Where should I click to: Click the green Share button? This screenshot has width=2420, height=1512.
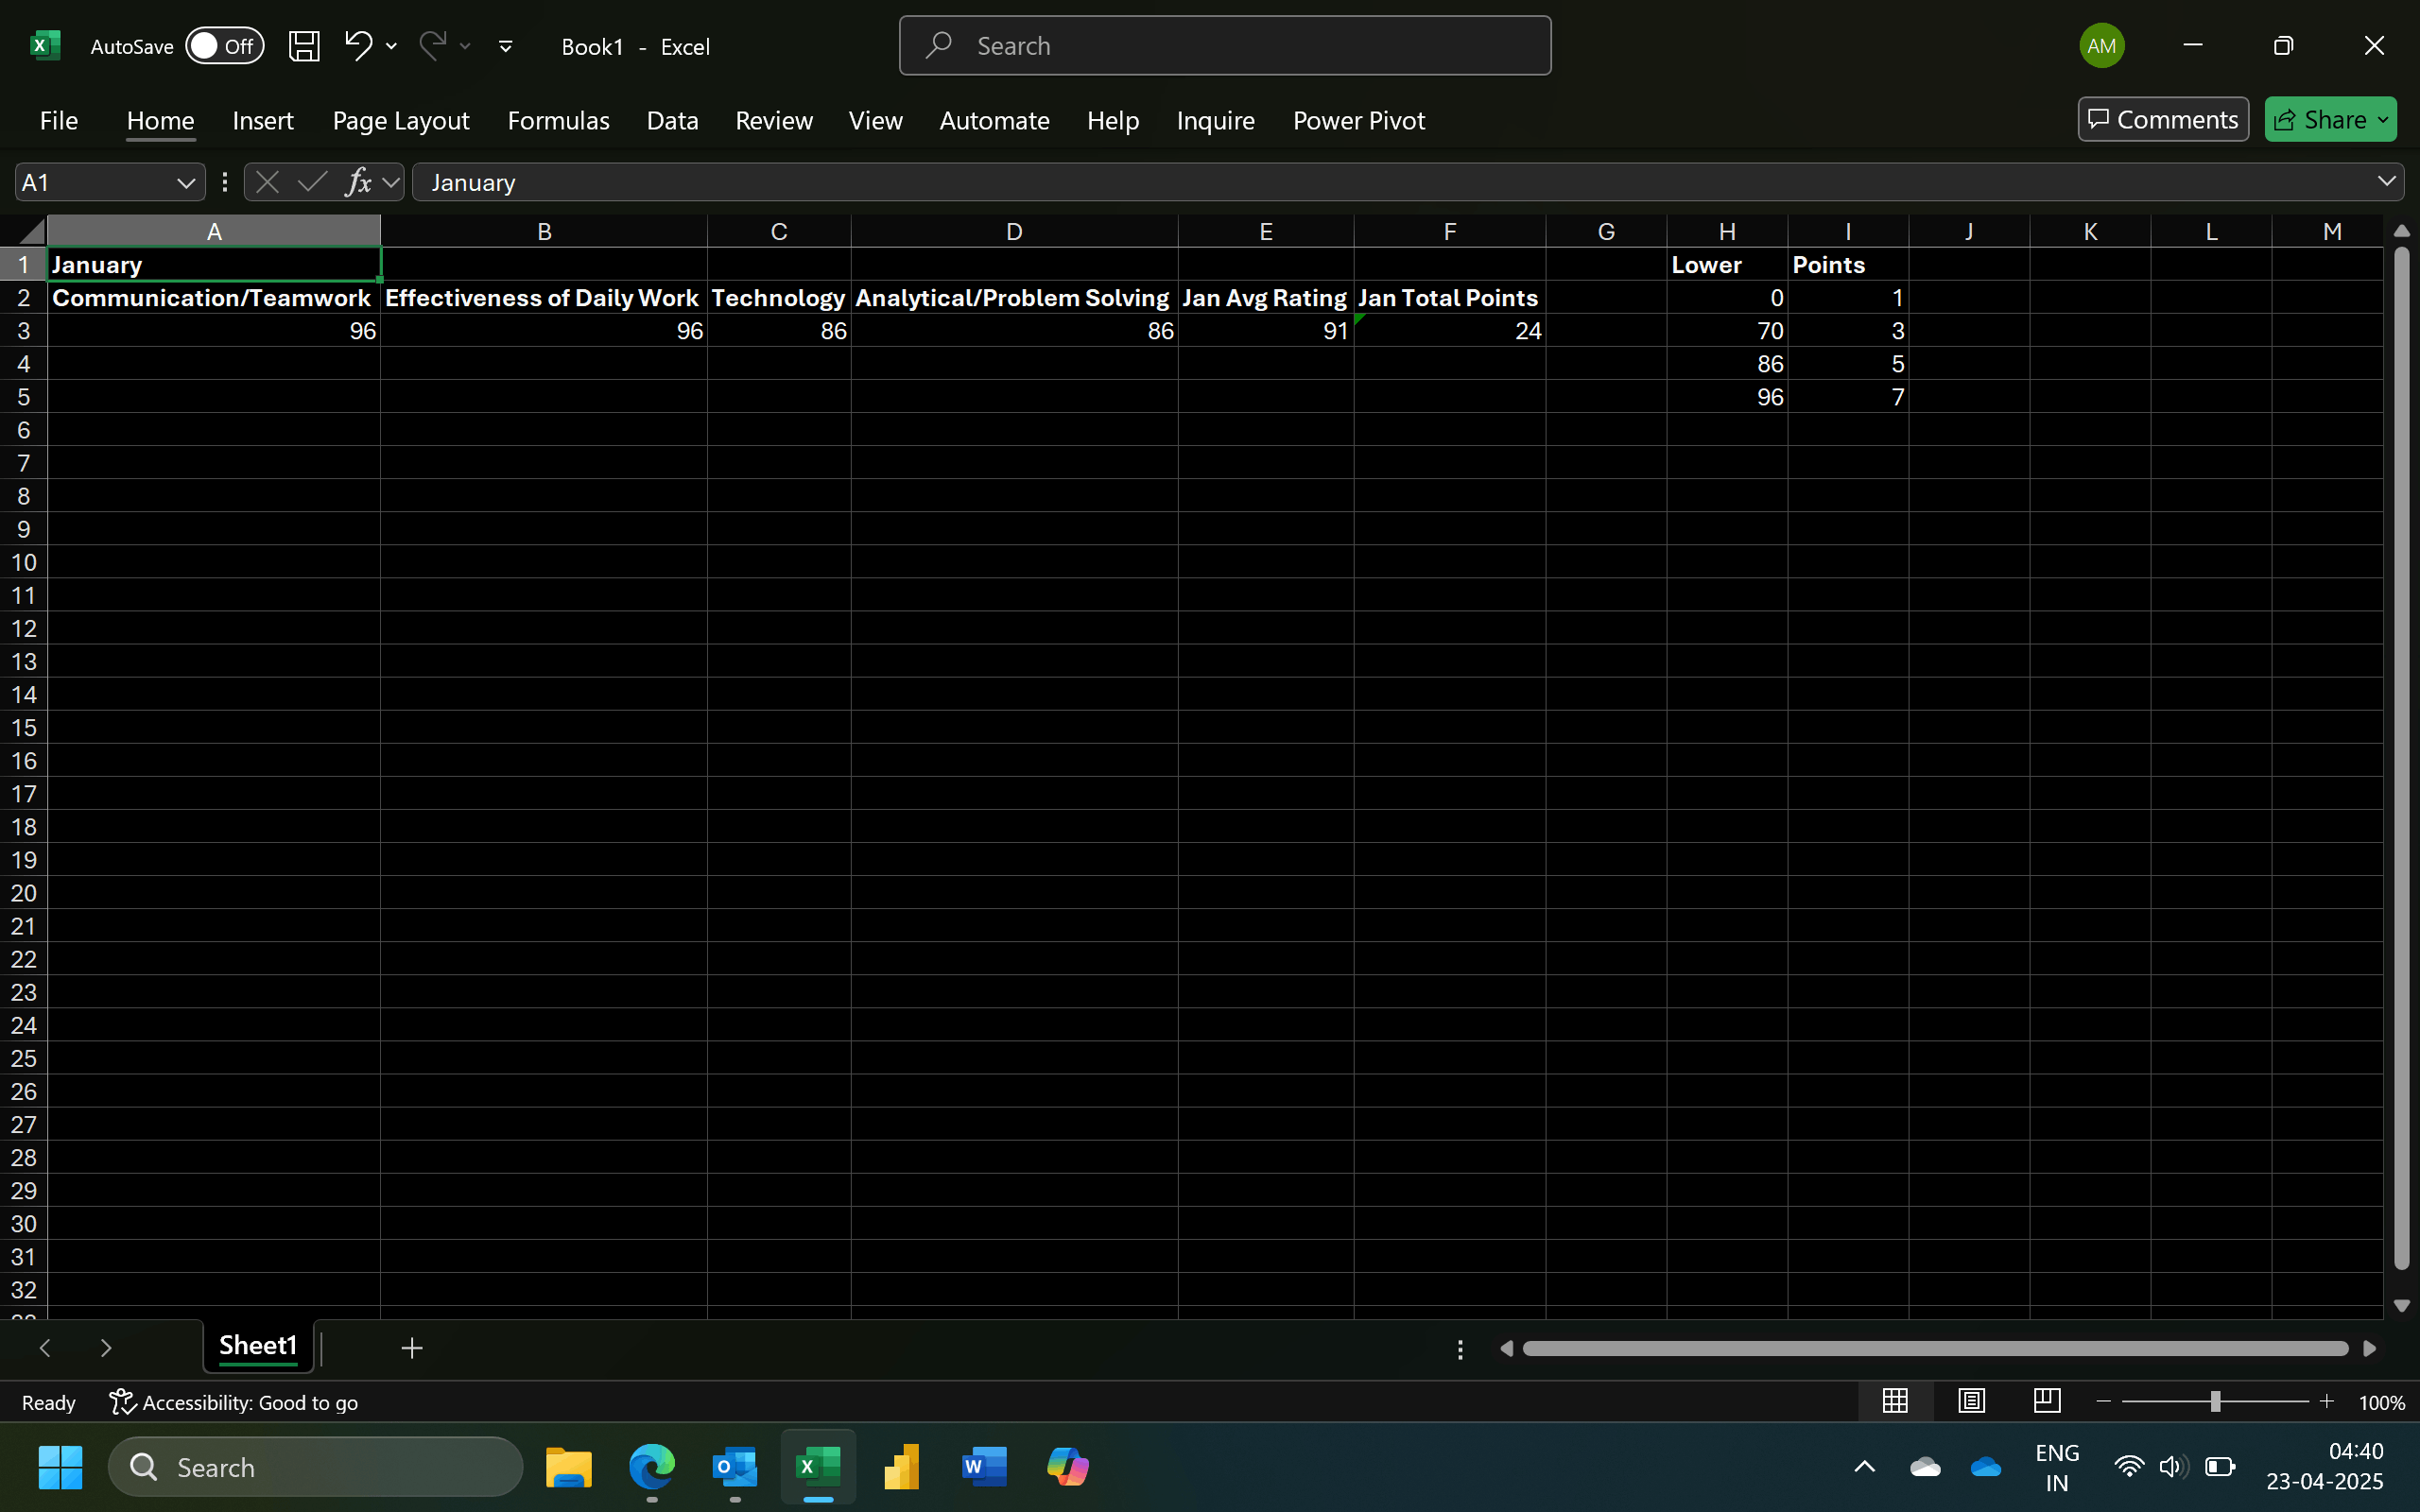pyautogui.click(x=2322, y=120)
